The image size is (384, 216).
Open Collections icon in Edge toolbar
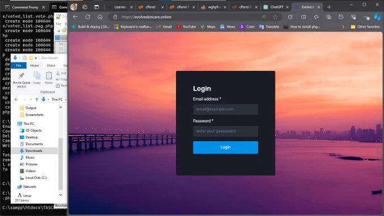(329, 17)
